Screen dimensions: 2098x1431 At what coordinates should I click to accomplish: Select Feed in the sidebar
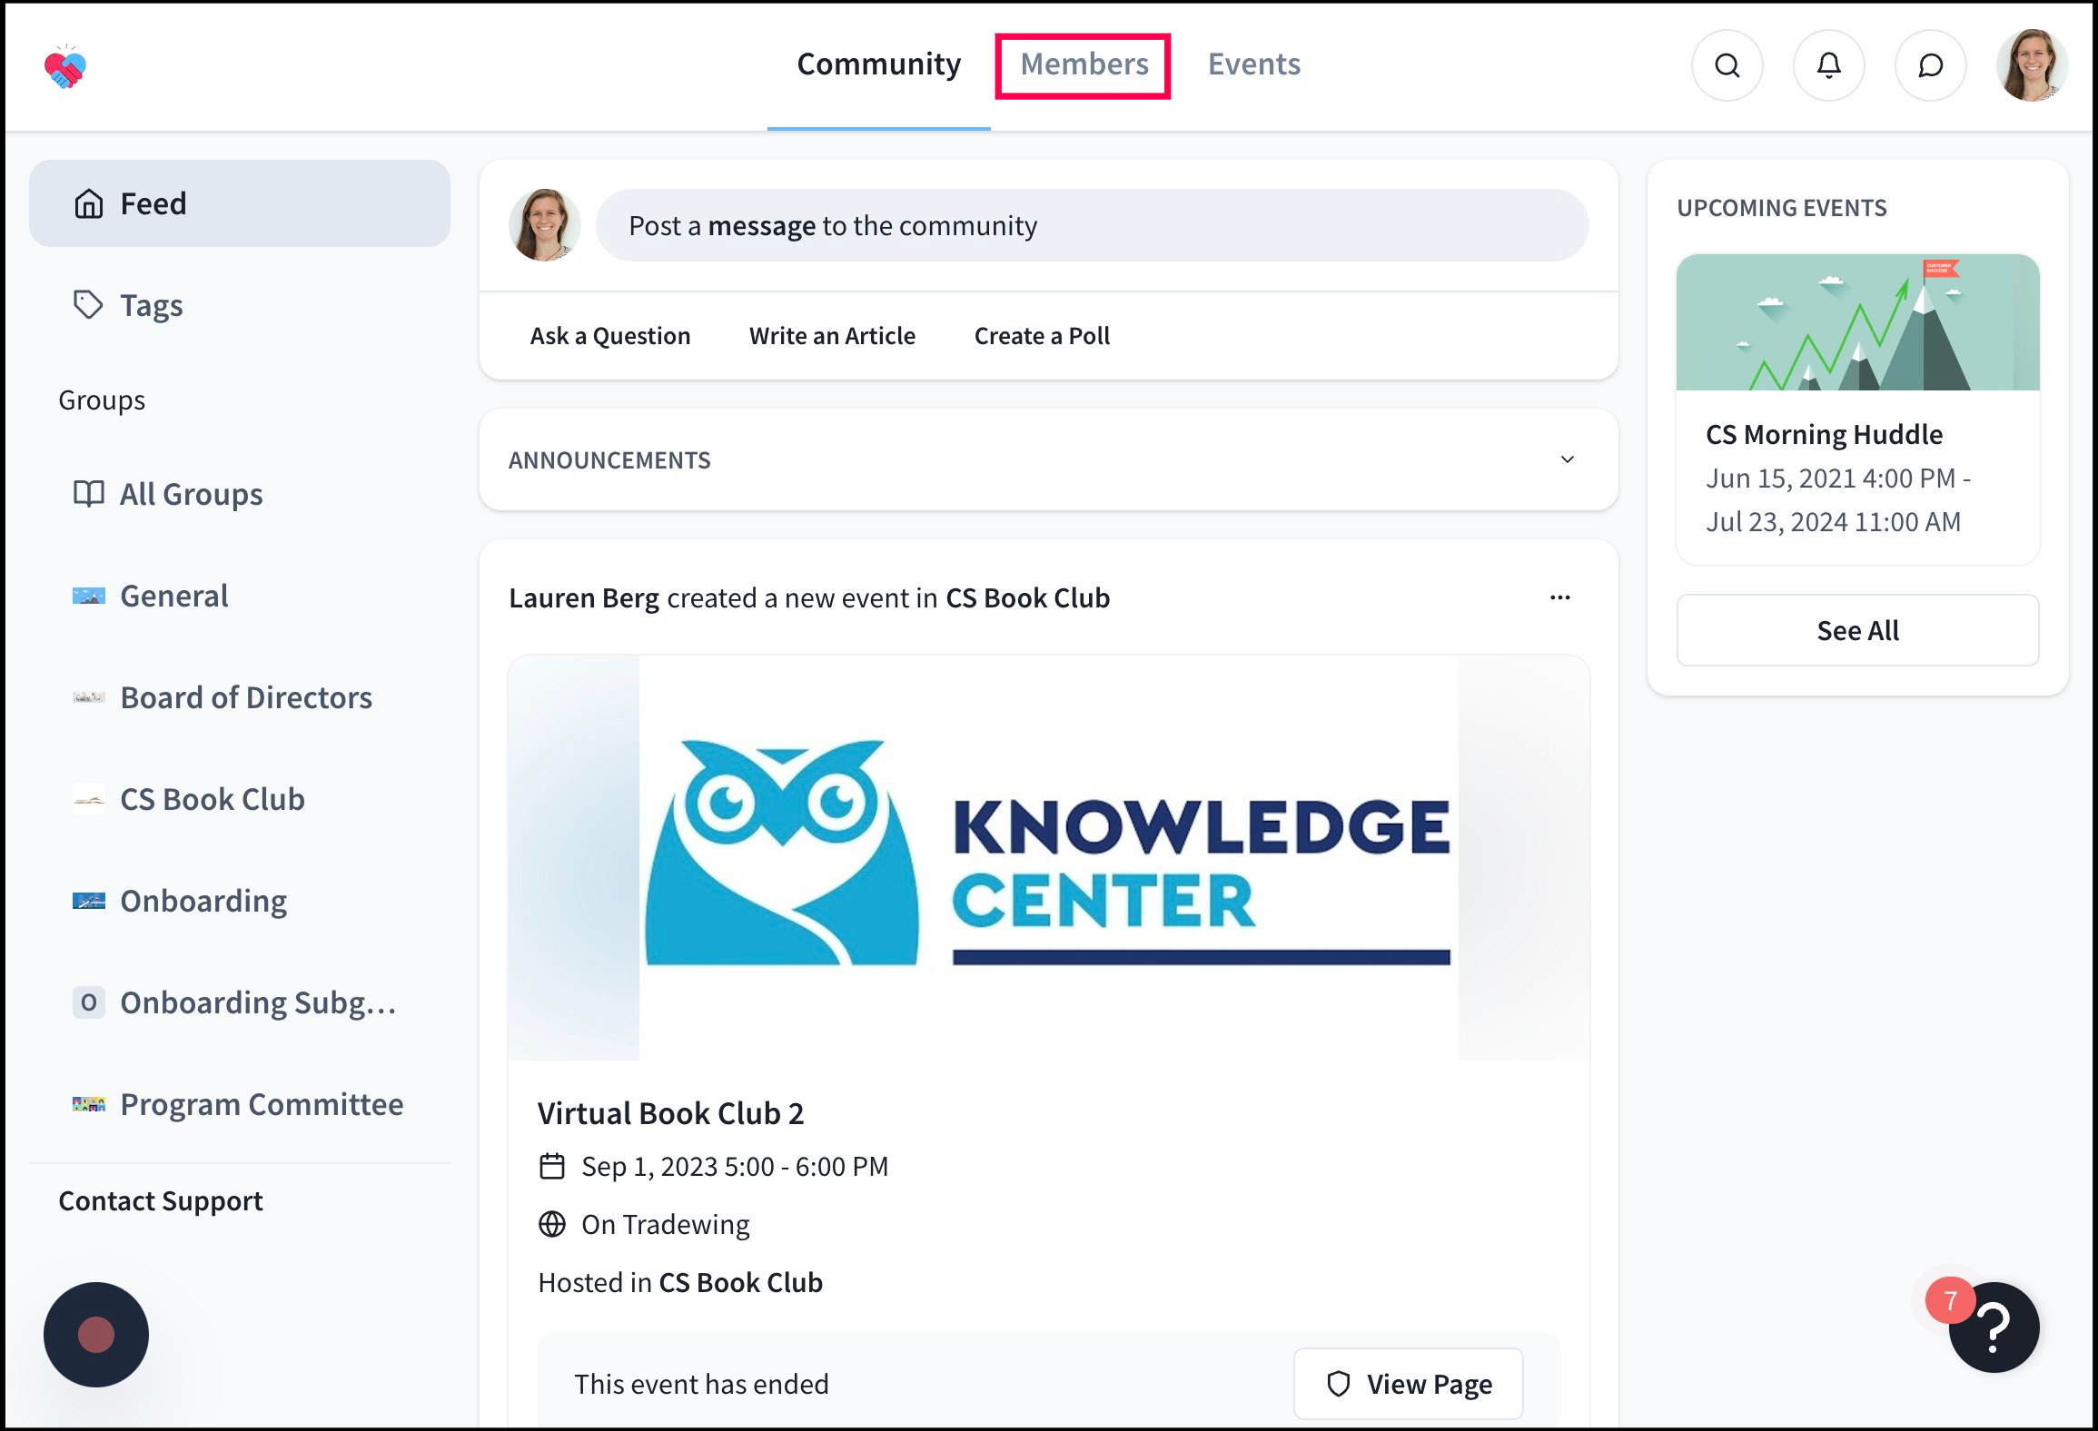240,203
